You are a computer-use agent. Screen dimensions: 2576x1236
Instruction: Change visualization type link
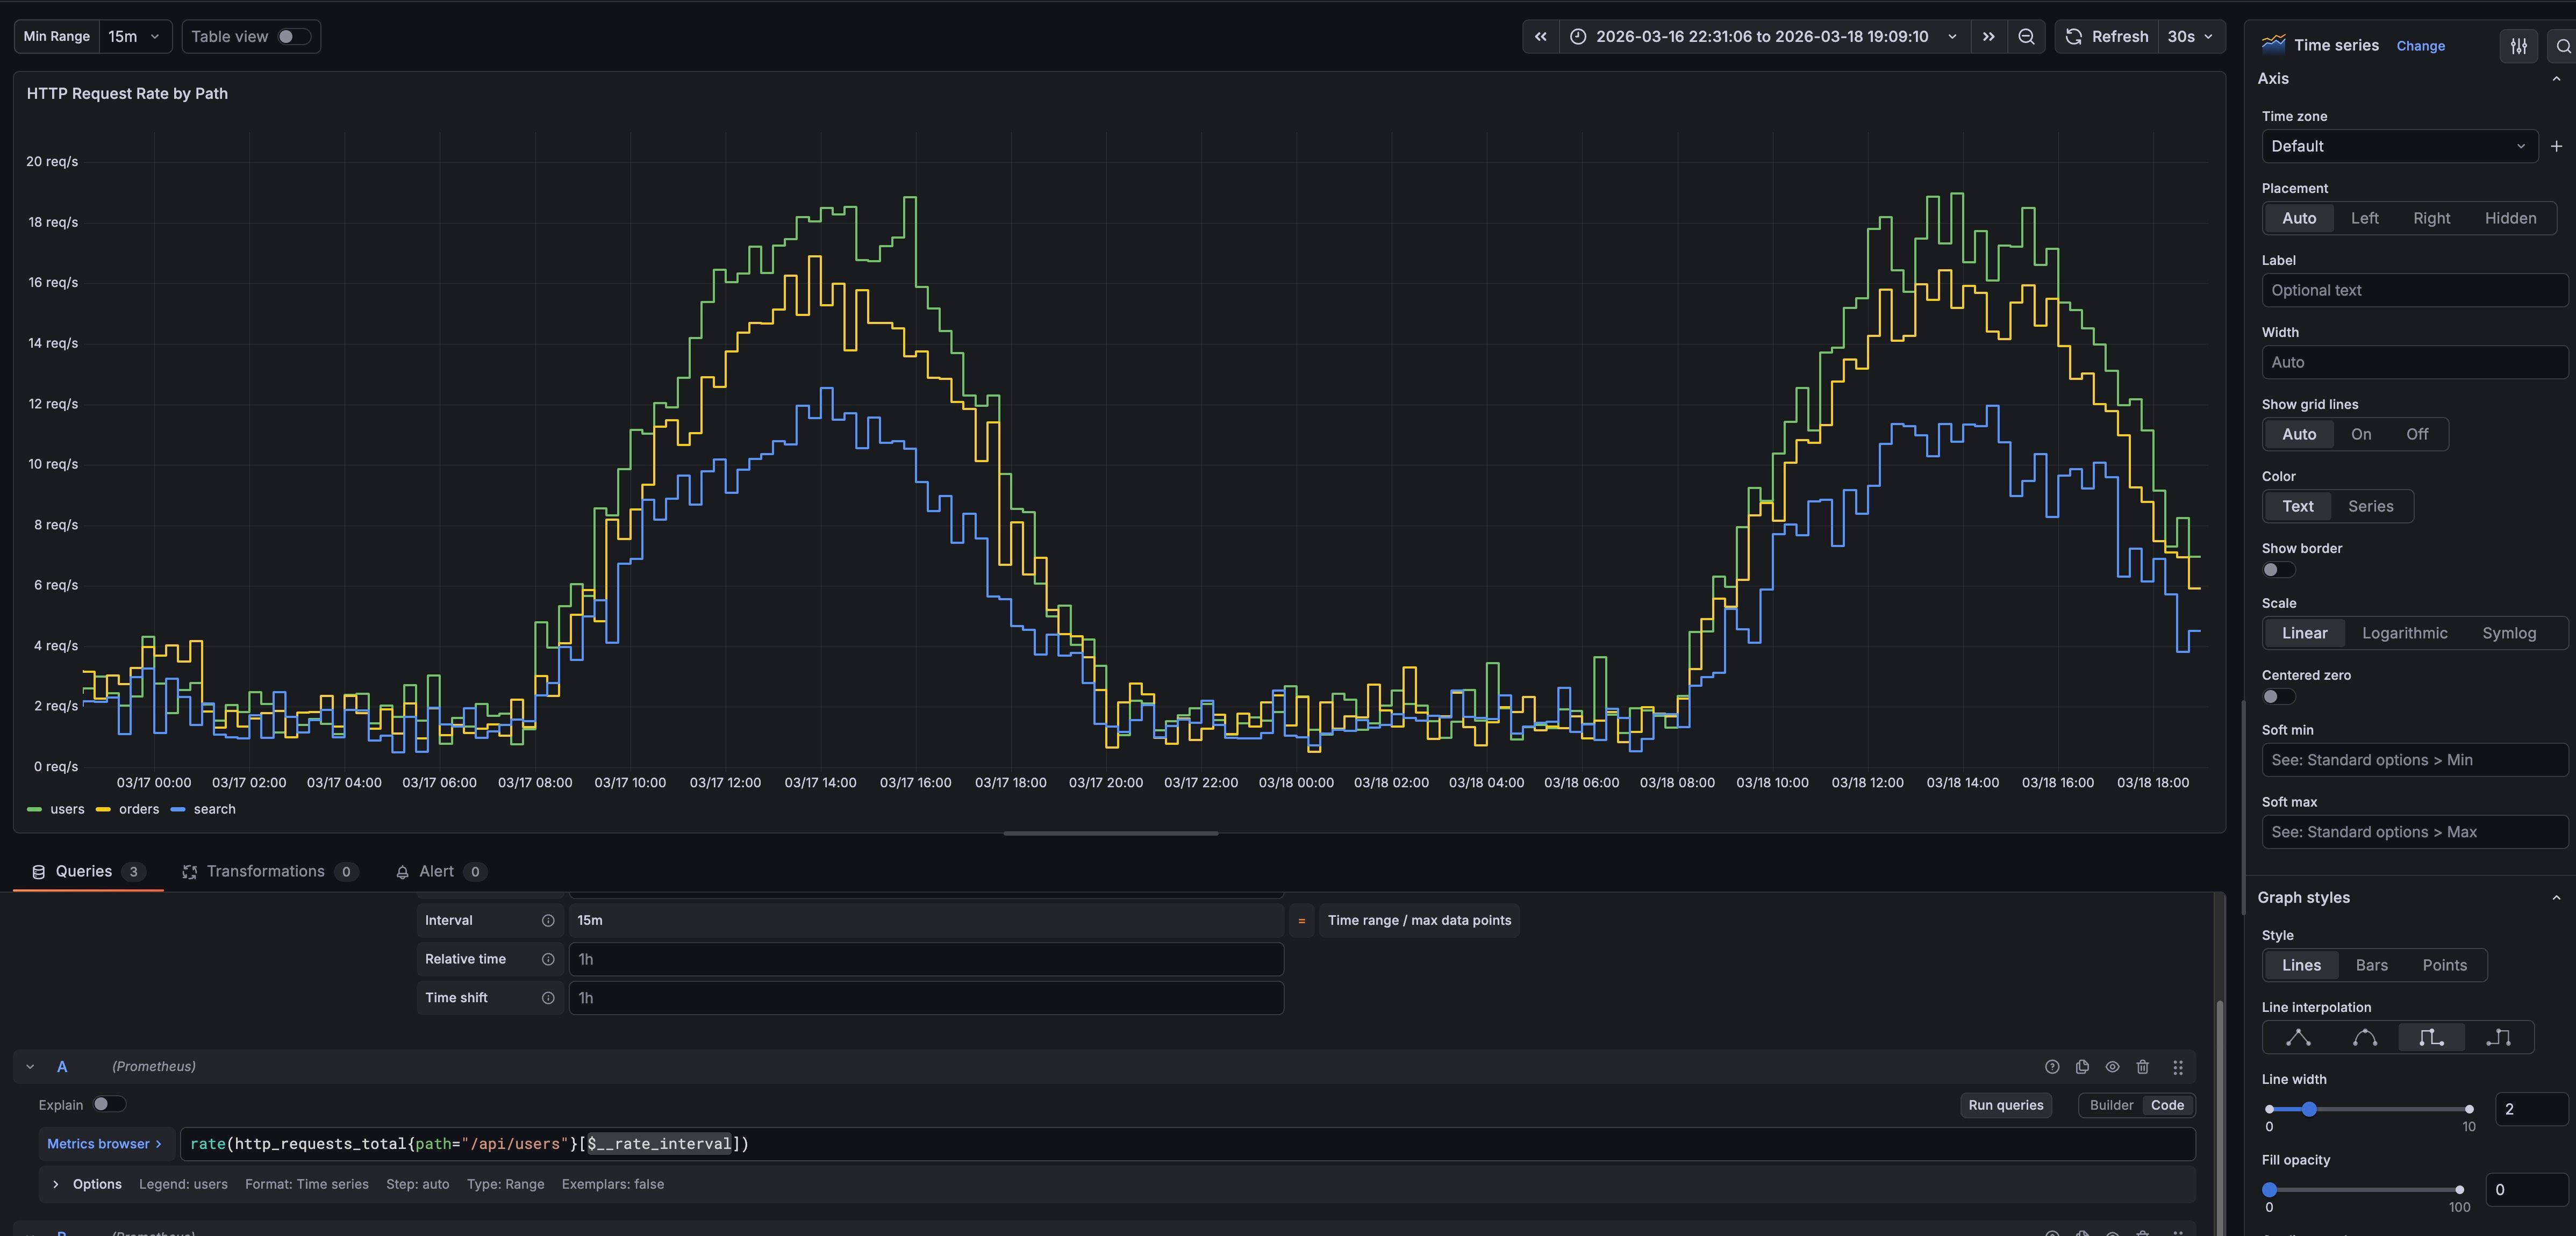click(x=2420, y=46)
